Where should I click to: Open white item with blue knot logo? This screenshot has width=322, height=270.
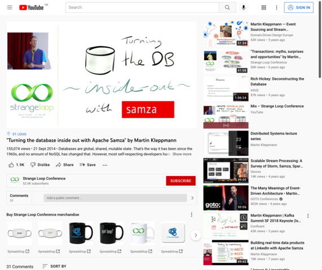(x=173, y=233)
